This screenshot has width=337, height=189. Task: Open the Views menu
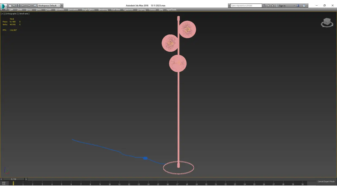(39, 10)
